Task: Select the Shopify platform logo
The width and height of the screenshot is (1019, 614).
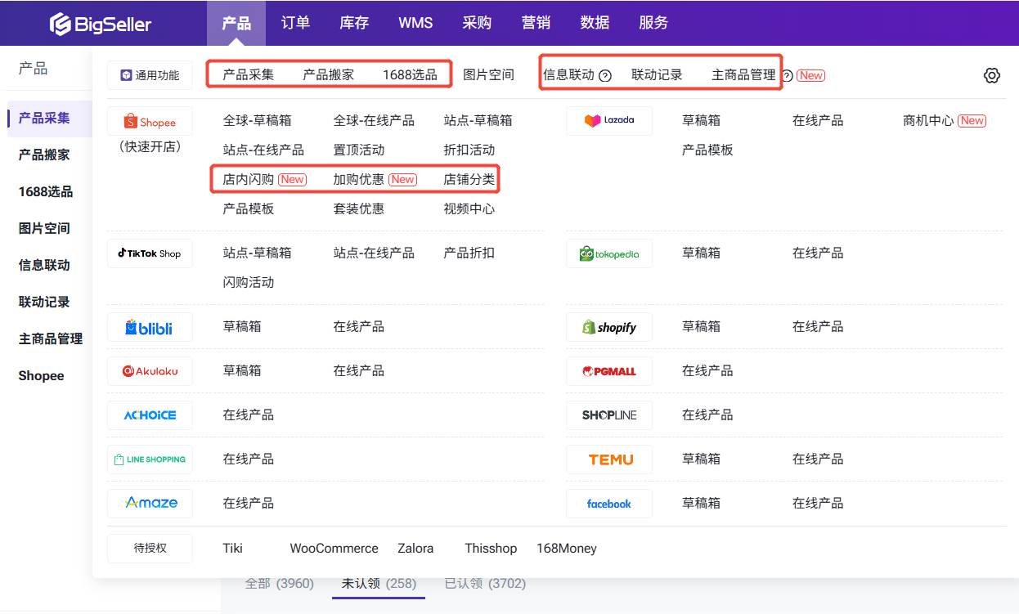Action: coord(608,327)
